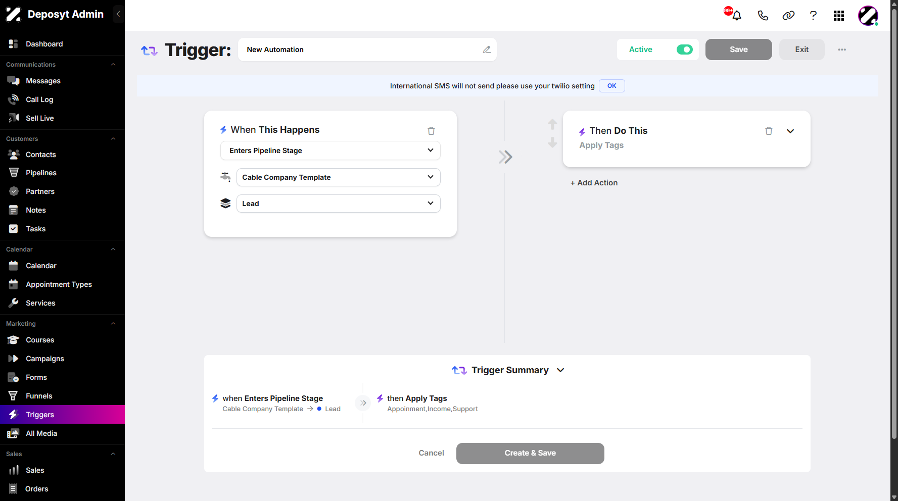The height and width of the screenshot is (501, 898).
Task: Expand the Then Do This action chevron
Action: (790, 131)
